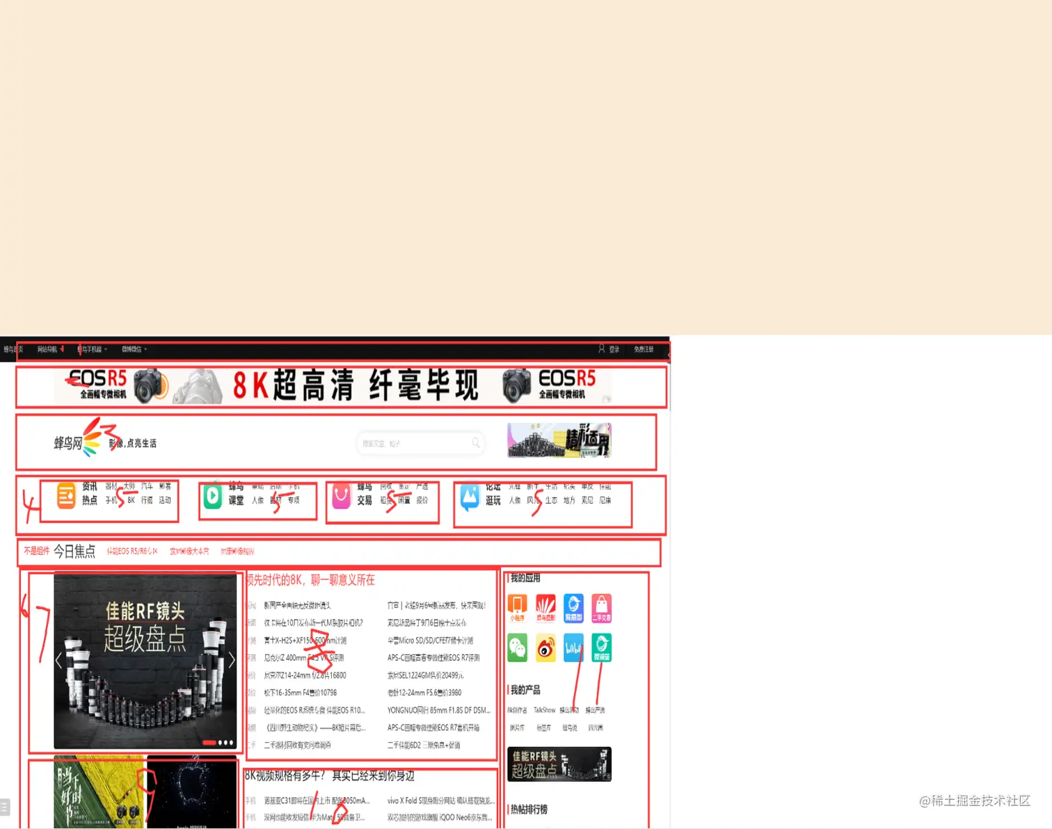The image size is (1052, 829).
Task: Open the headline 8K视频规格有多牛 article
Action: click(329, 775)
